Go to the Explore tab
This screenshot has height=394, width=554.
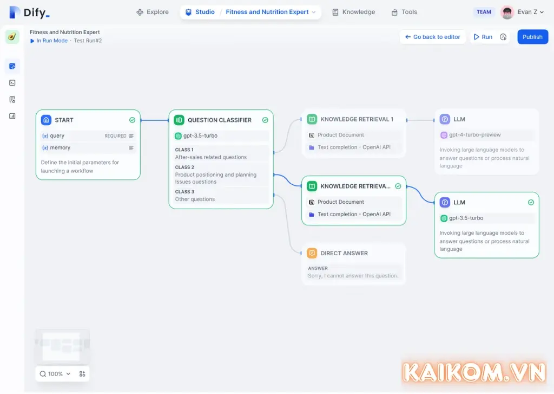pyautogui.click(x=153, y=12)
